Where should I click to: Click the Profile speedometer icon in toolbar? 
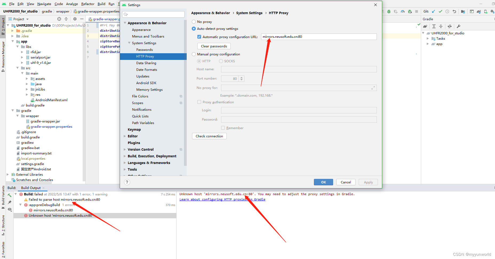click(403, 11)
